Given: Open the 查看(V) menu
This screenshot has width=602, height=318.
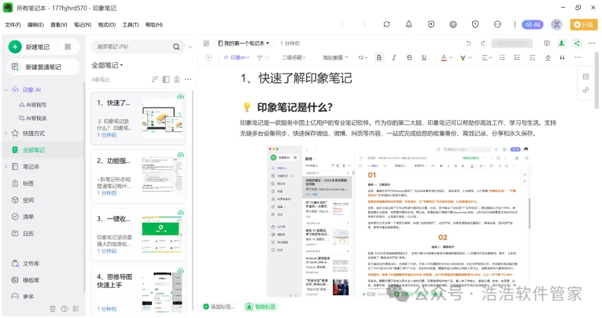Looking at the screenshot, I should [59, 25].
